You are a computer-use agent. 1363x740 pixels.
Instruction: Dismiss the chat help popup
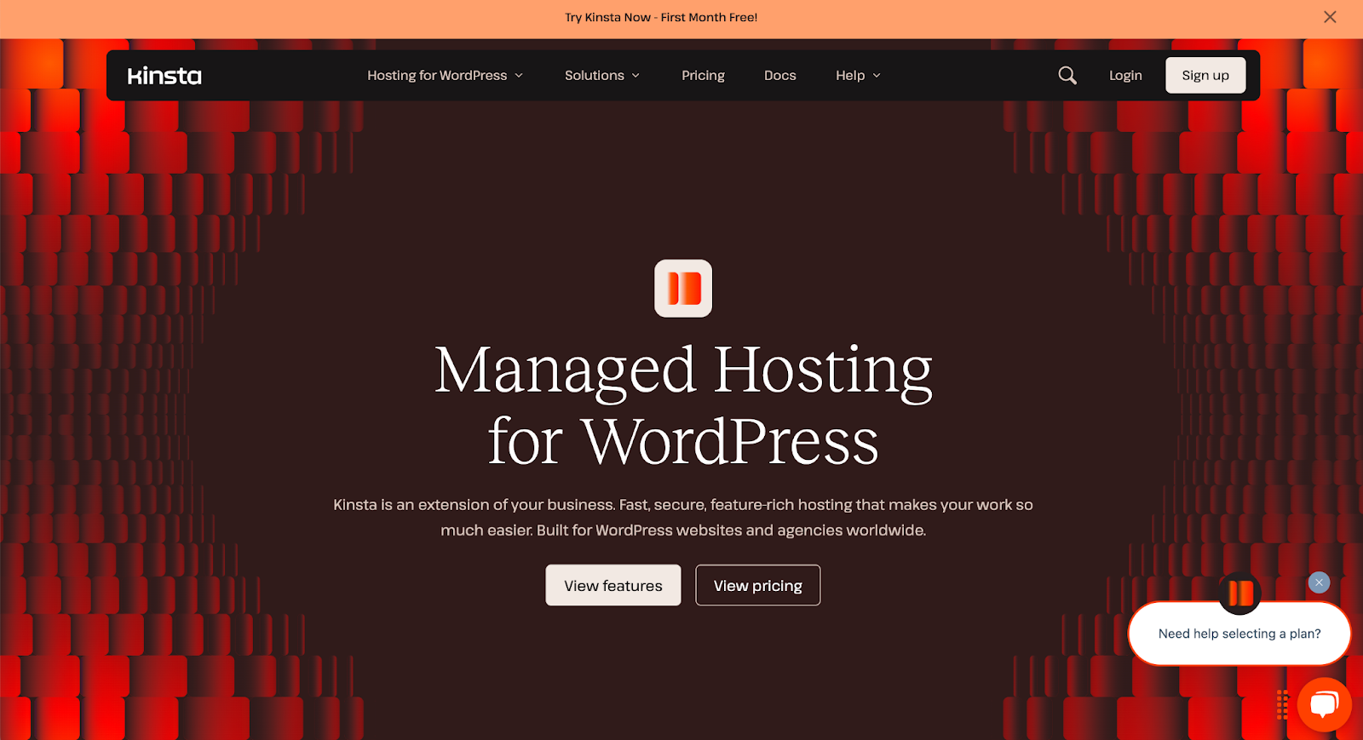[1319, 582]
